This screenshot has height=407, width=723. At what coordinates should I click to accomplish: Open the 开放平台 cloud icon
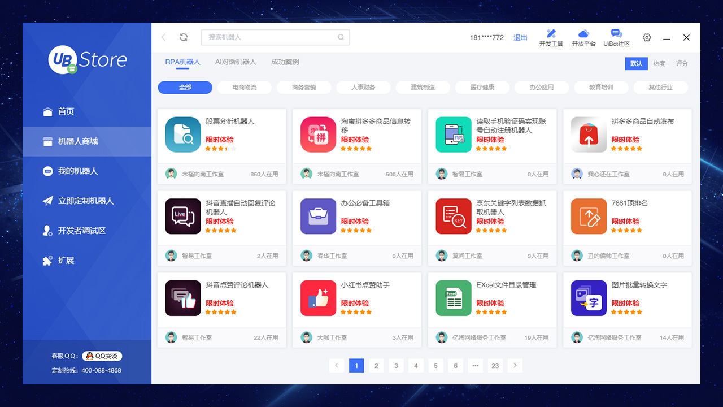583,37
